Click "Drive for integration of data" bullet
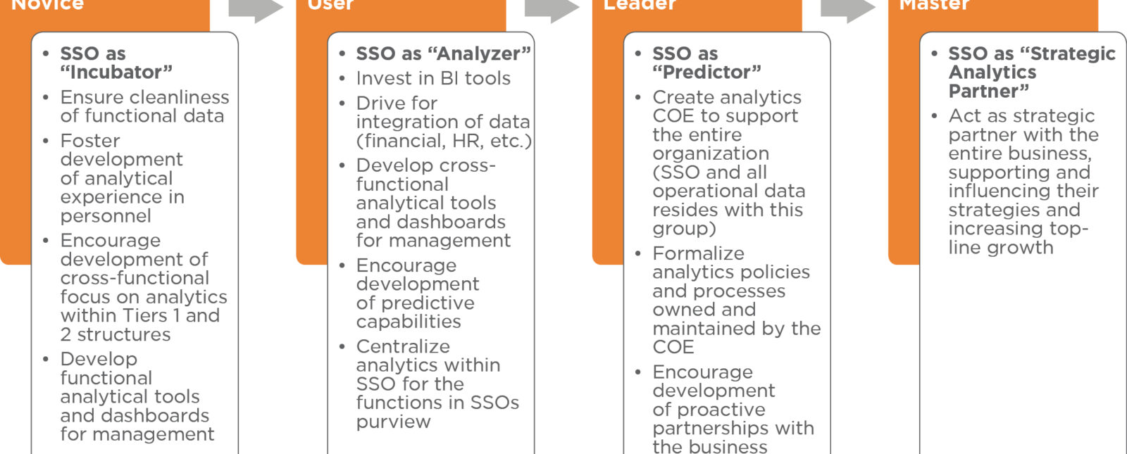This screenshot has height=454, width=1127. point(443,122)
